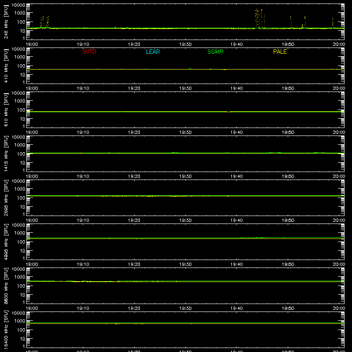Click the 19:30 tick under the 4995 MHz panel

click(x=185, y=264)
